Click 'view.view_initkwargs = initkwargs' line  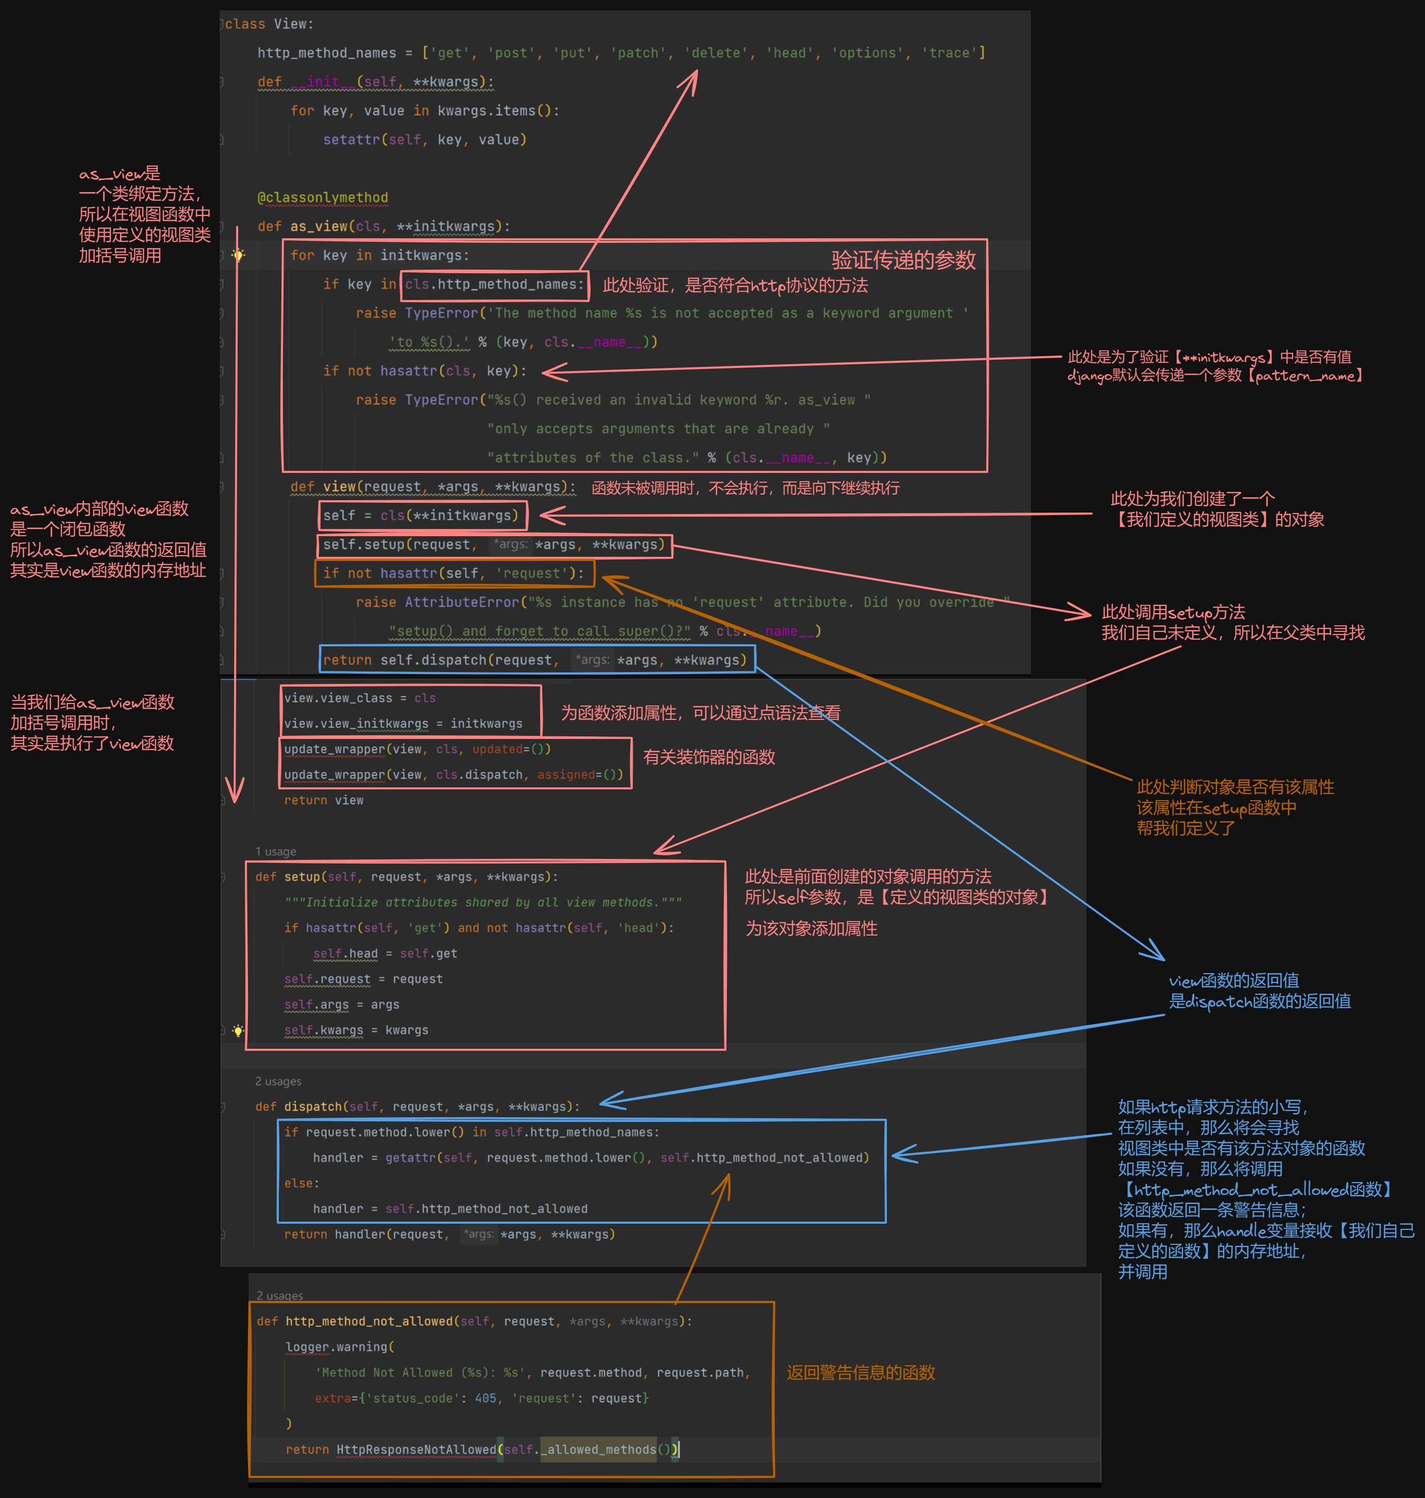click(x=403, y=724)
